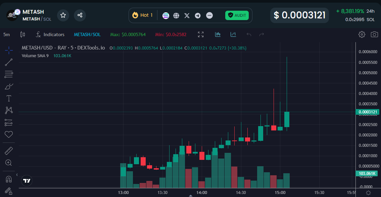Toggle fullscreen chart mode
Image resolution: width=381 pixels, height=197 pixels.
[x=201, y=34]
